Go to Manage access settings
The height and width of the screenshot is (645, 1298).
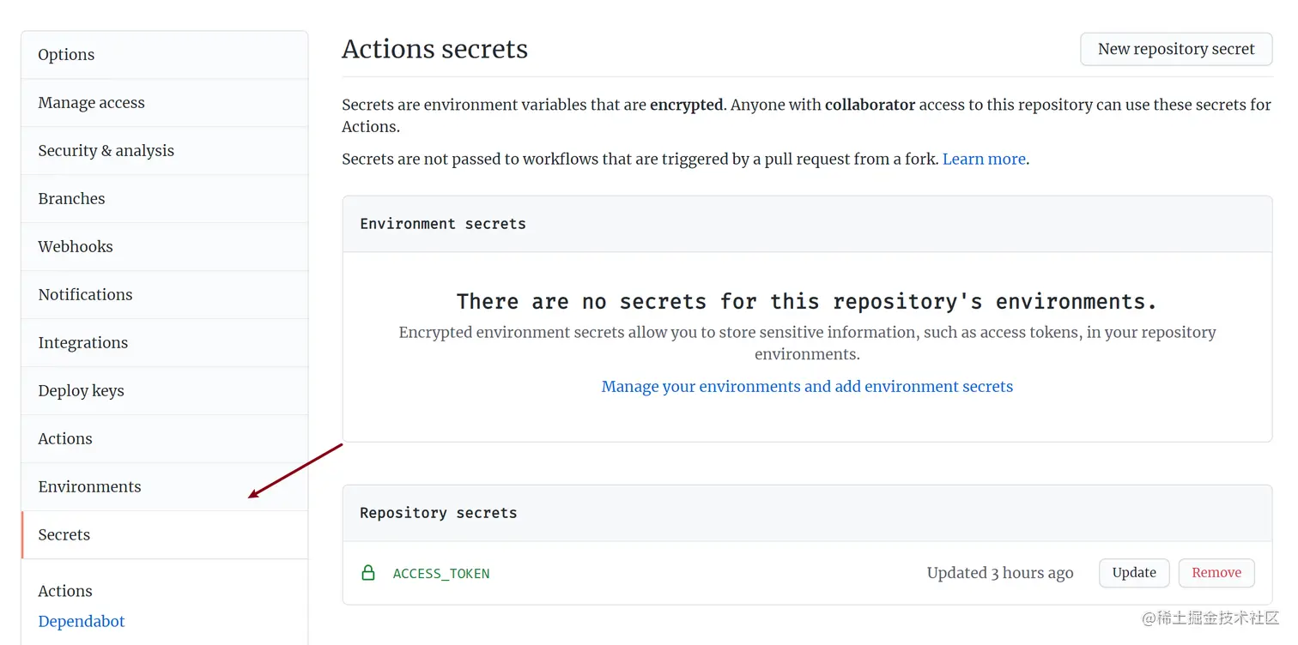(91, 103)
